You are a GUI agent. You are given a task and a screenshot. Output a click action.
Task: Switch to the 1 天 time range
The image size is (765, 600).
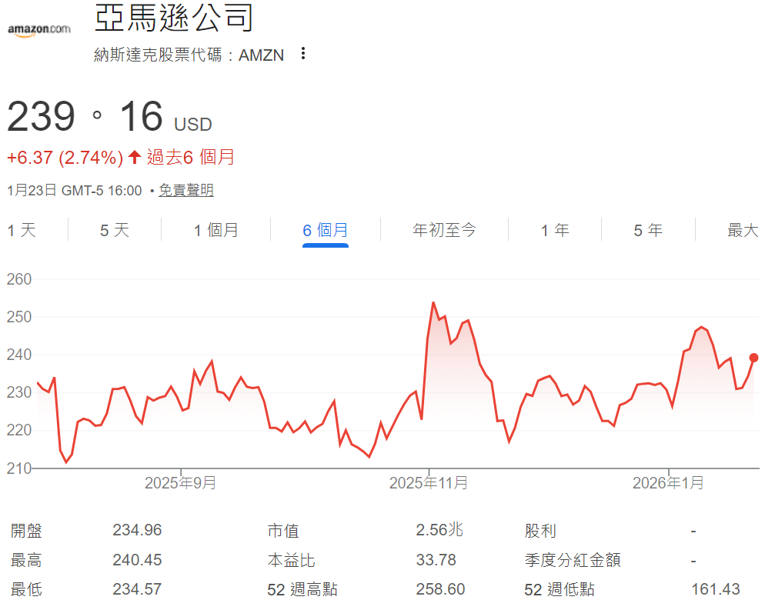(20, 230)
